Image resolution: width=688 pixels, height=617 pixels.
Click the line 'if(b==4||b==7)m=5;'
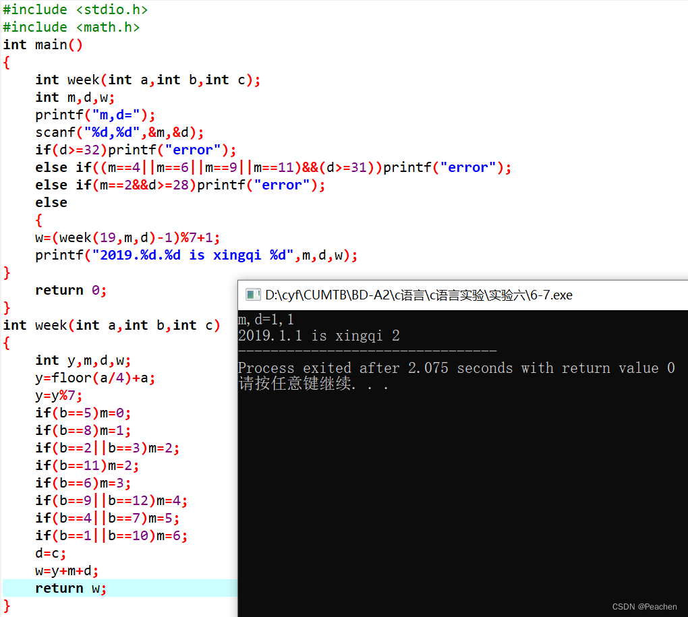click(x=107, y=518)
